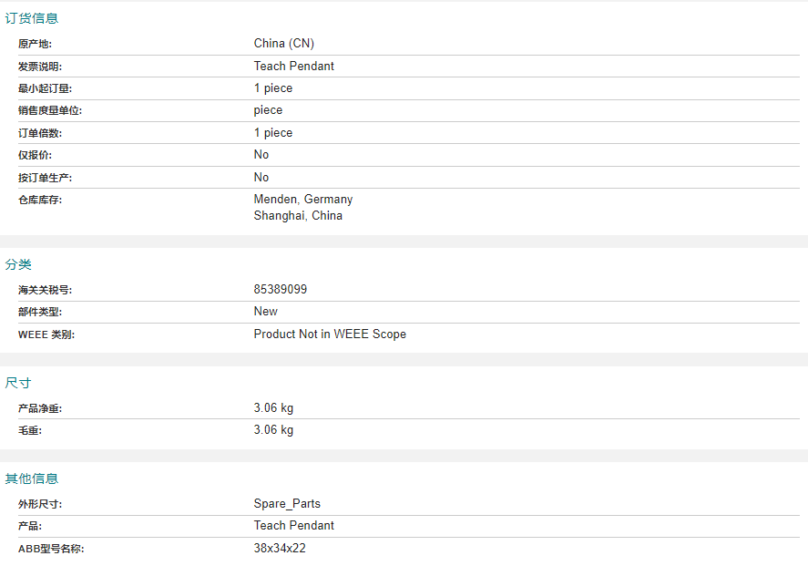Select the Spare_Parts value
The width and height of the screenshot is (808, 566).
pos(287,504)
